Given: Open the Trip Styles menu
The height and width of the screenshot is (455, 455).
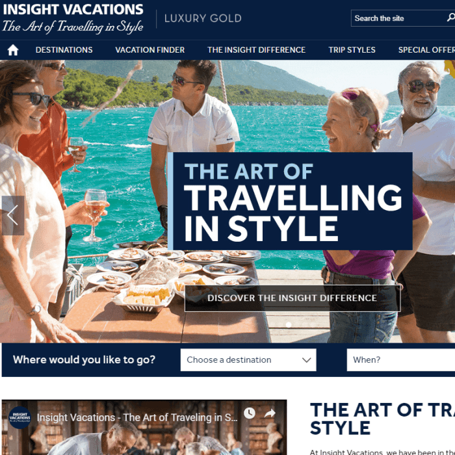Looking at the screenshot, I should coord(352,50).
